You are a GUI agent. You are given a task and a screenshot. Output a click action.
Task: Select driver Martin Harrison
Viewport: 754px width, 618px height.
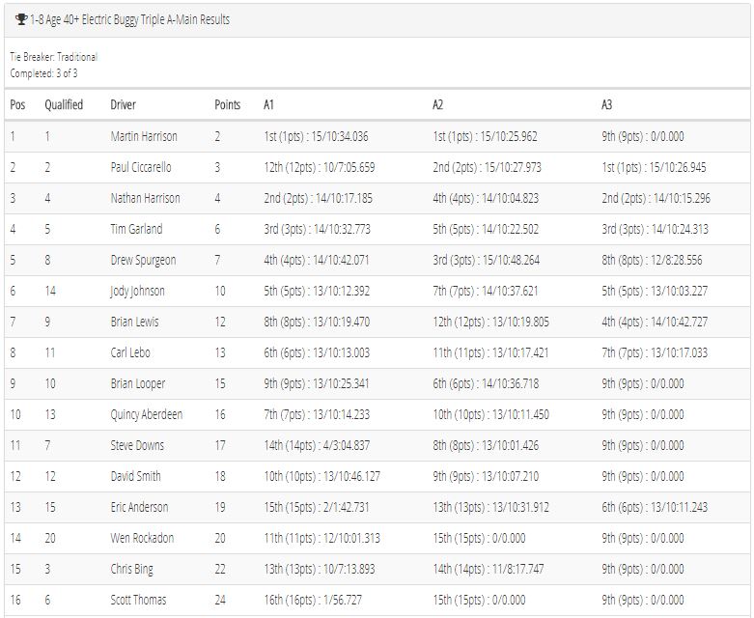[x=144, y=136]
